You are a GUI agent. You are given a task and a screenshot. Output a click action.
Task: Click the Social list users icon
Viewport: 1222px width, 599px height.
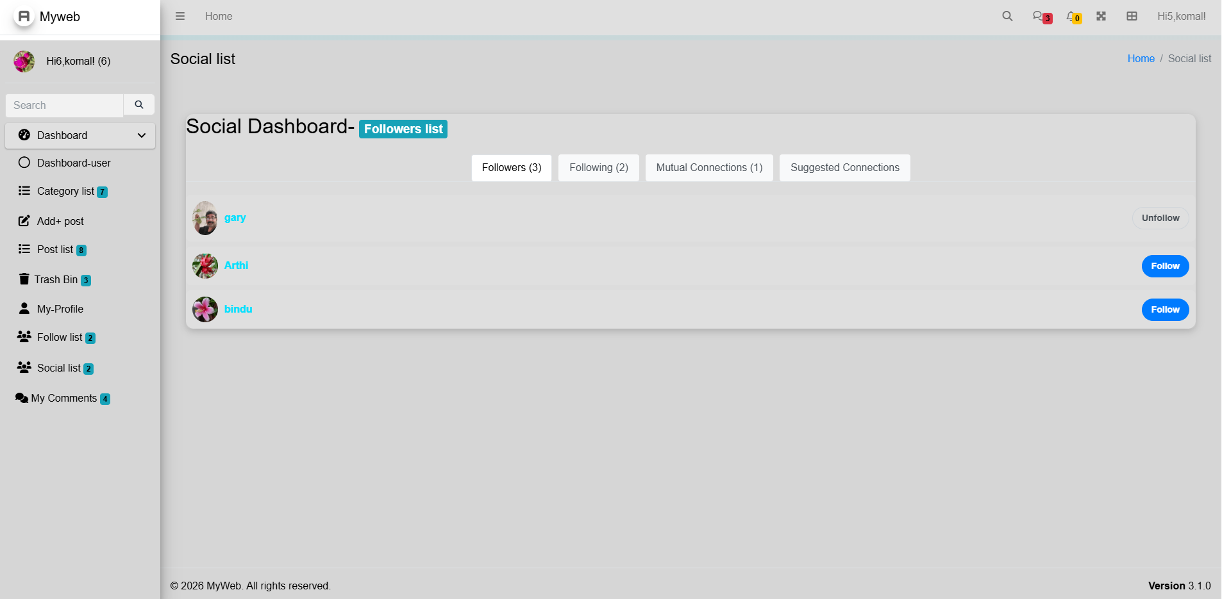click(24, 367)
